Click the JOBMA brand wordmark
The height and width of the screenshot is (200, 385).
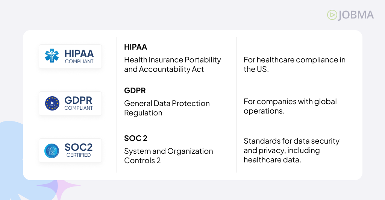coord(356,15)
